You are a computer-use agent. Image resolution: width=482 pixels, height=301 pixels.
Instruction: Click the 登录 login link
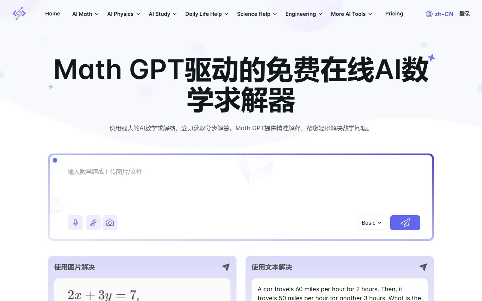click(465, 14)
